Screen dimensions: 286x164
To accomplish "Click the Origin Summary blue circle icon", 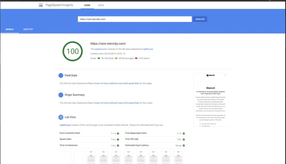I will (x=61, y=95).
